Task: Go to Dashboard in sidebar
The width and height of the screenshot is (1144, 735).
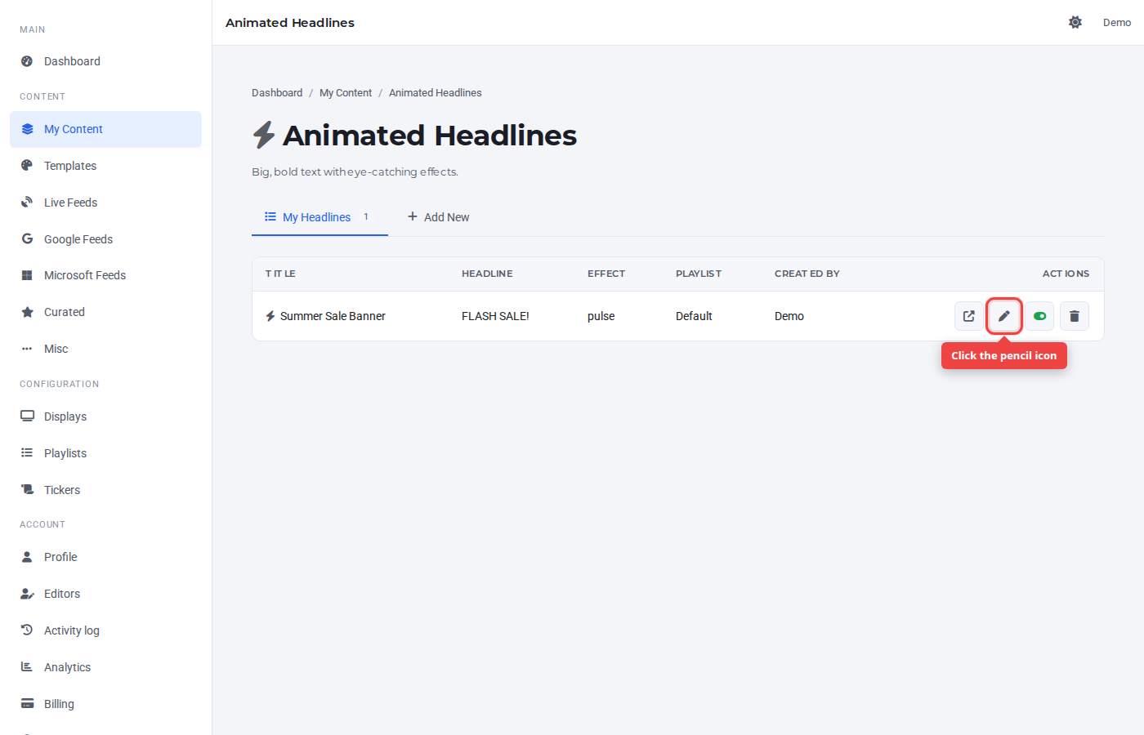Action: point(105,61)
